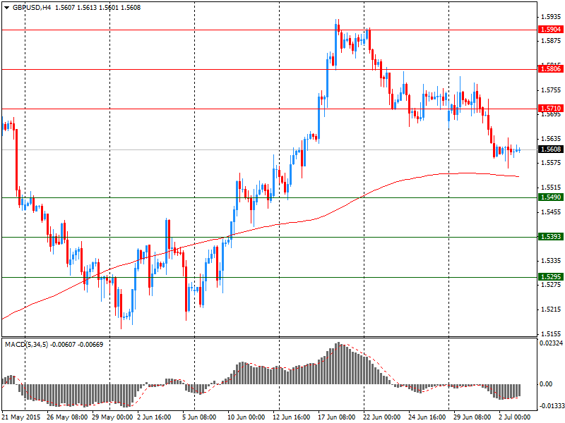Click the GBPUSD,H4 symbol title
This screenshot has height=423, width=565.
point(32,8)
